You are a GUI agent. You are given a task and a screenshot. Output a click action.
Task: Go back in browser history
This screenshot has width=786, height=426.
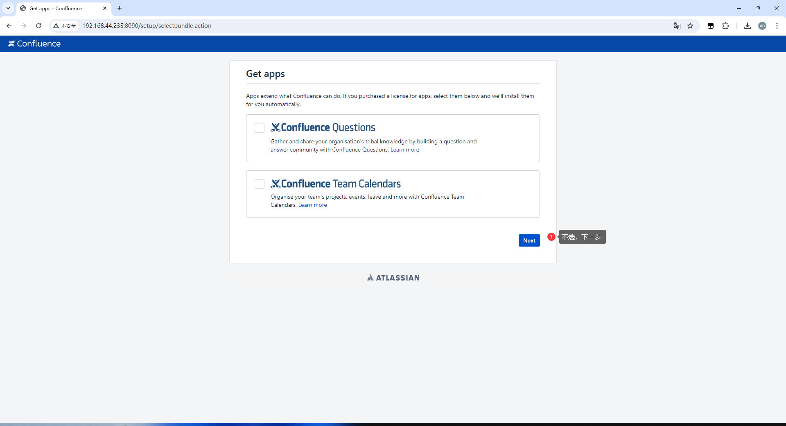[9, 26]
